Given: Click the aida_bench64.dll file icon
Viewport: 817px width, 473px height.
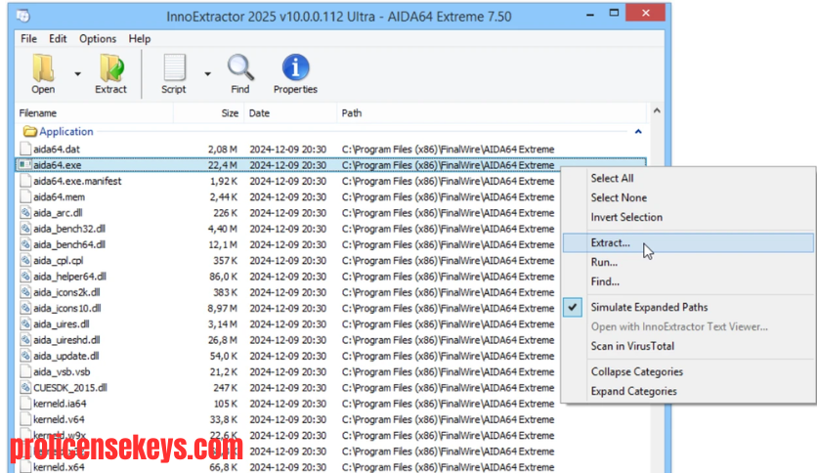Looking at the screenshot, I should pyautogui.click(x=25, y=244).
